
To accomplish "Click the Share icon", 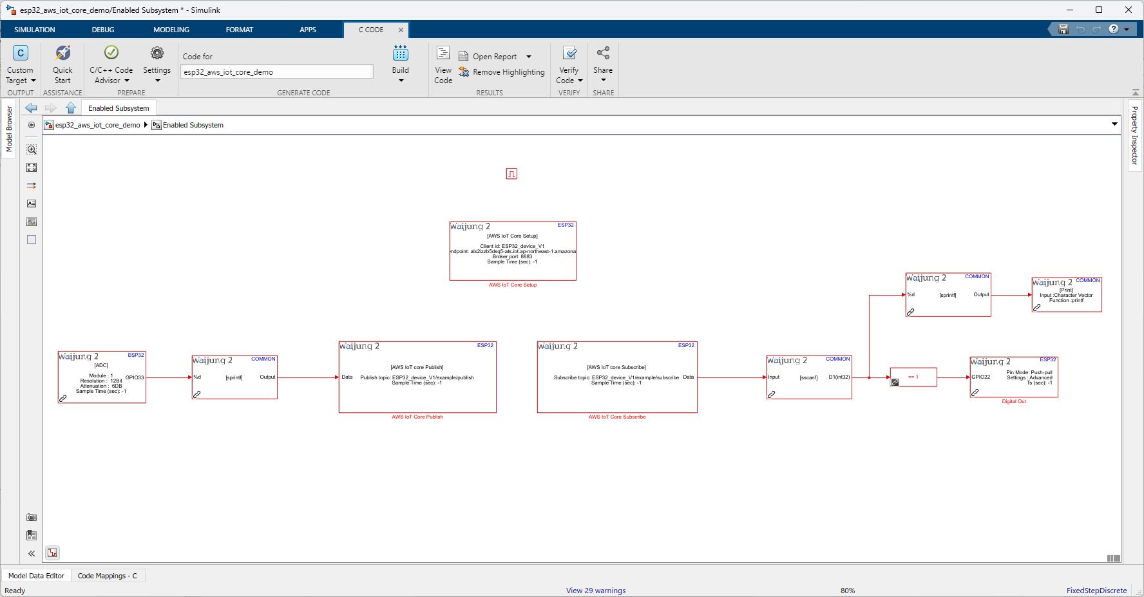I will [603, 53].
